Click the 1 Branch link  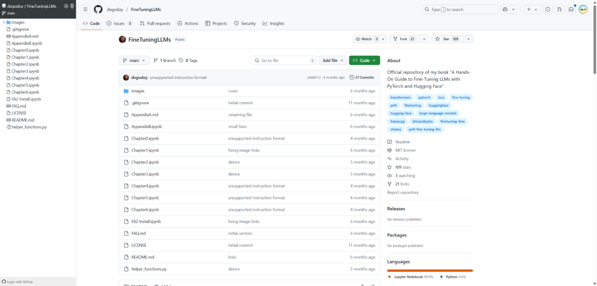pyautogui.click(x=165, y=61)
